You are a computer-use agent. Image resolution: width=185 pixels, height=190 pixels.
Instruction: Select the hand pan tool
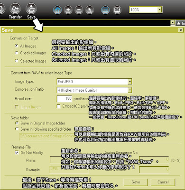click(x=57, y=10)
